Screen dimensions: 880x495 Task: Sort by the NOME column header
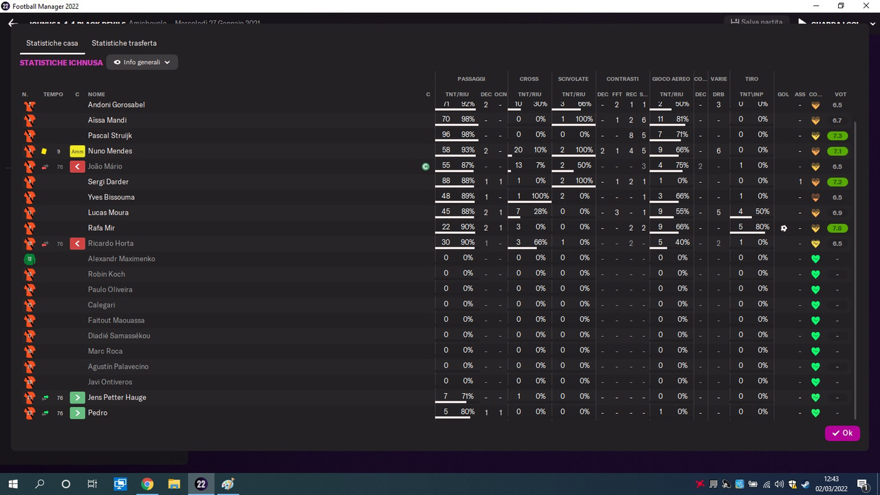click(97, 94)
